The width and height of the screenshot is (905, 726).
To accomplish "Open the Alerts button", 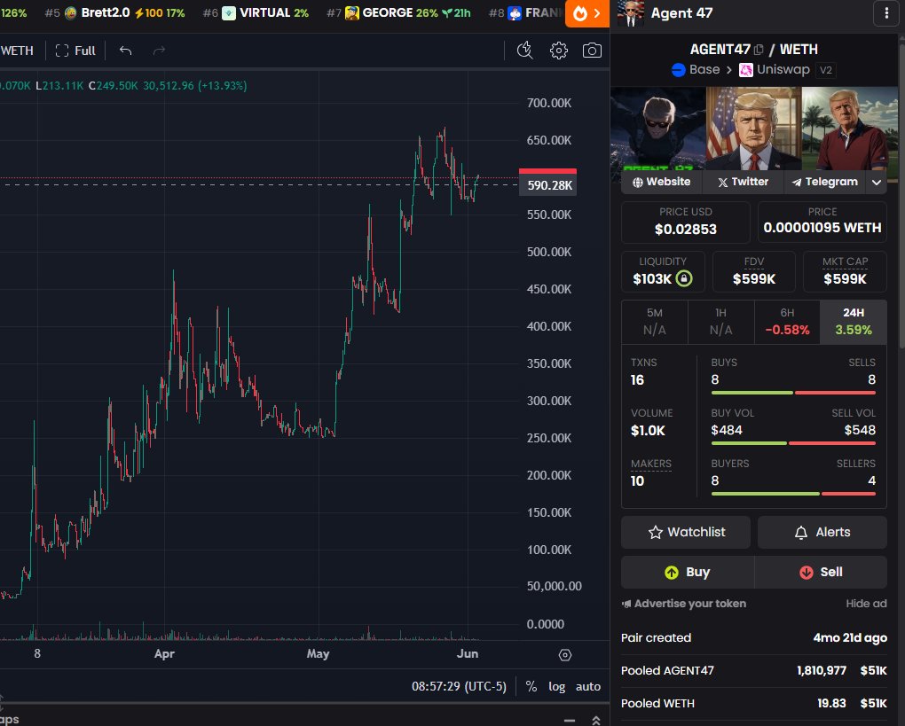I will tap(822, 532).
